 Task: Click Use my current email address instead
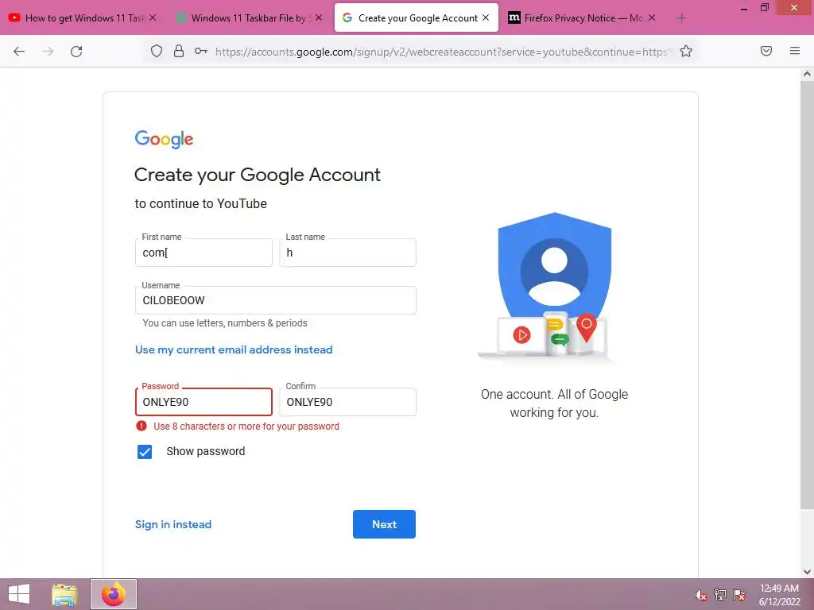pos(234,349)
